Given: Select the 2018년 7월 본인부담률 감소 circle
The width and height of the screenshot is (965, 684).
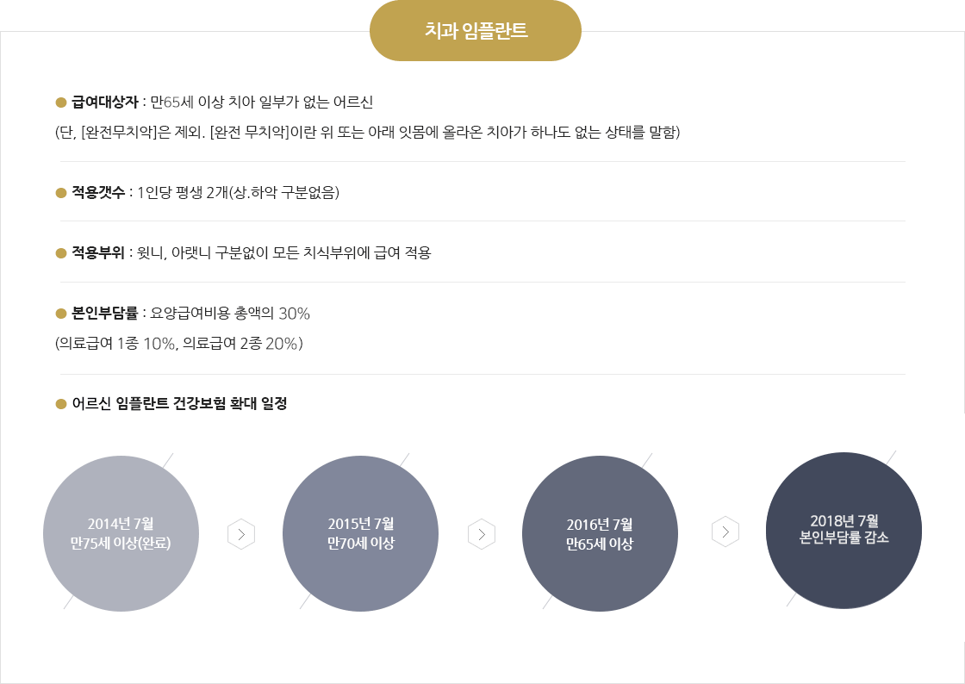Looking at the screenshot, I should click(x=844, y=530).
